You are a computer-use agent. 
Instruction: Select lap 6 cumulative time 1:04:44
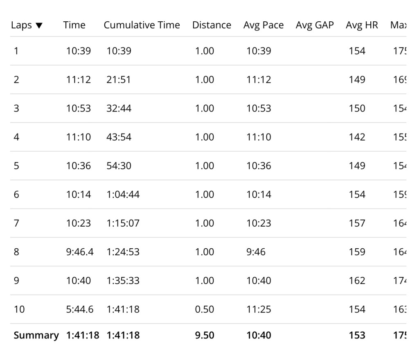coord(123,194)
